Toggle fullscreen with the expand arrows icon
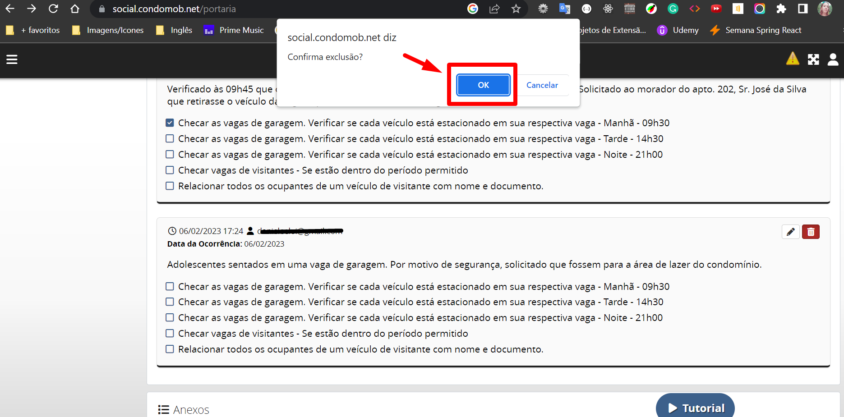This screenshot has width=844, height=417. tap(813, 60)
